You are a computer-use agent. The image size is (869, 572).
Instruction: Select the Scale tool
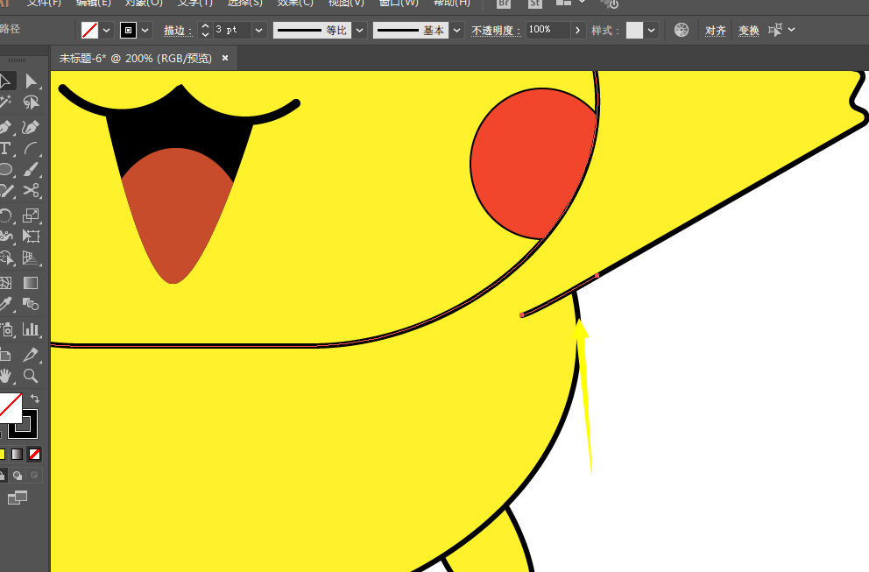point(31,215)
